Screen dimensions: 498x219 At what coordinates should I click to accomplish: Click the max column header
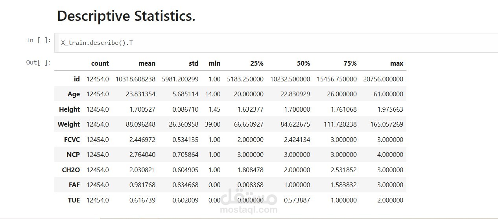pos(397,63)
